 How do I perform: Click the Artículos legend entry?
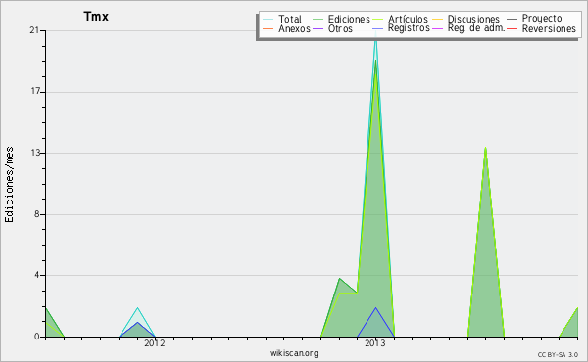[400, 19]
